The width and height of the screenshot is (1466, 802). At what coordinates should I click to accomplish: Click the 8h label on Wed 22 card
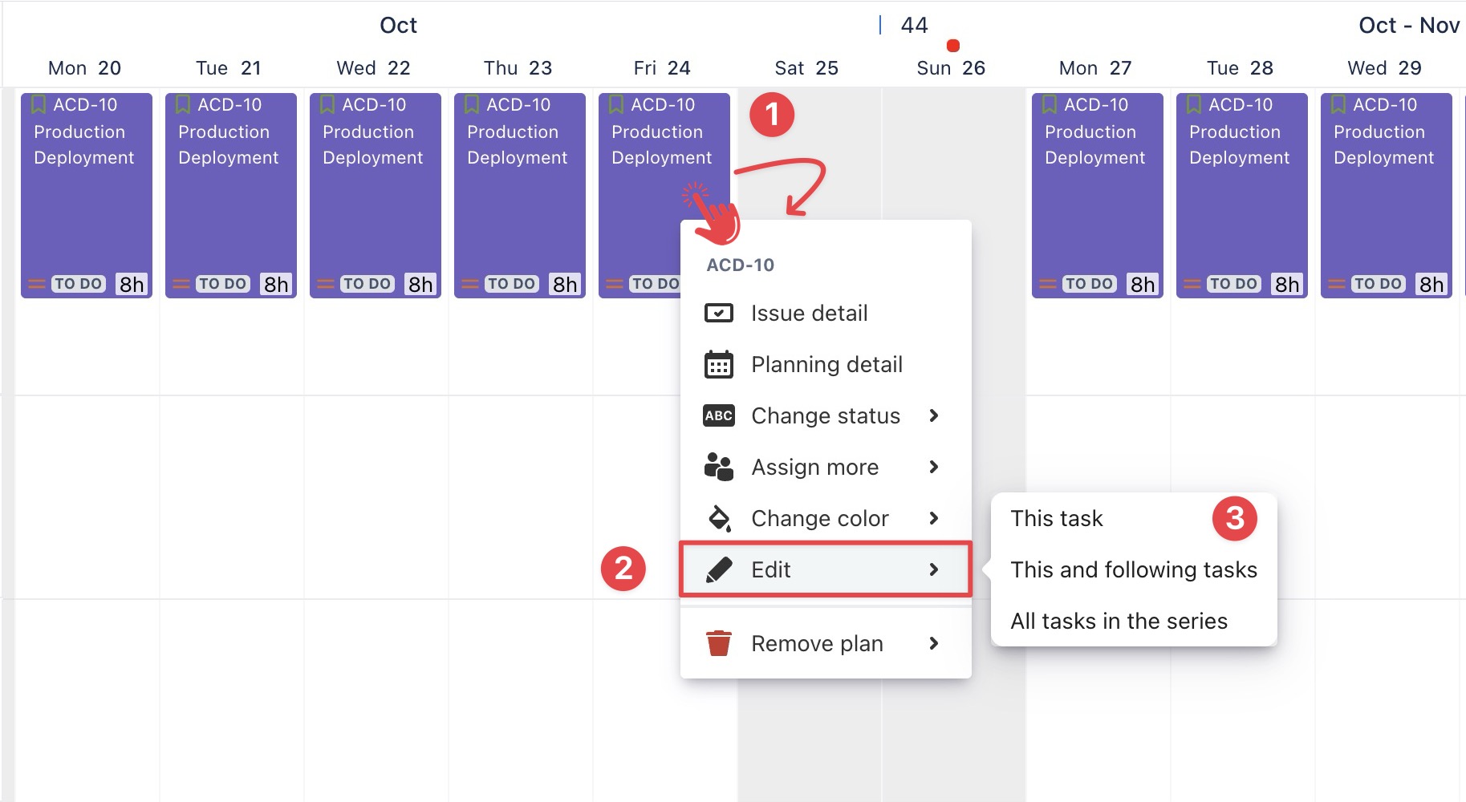click(x=420, y=284)
